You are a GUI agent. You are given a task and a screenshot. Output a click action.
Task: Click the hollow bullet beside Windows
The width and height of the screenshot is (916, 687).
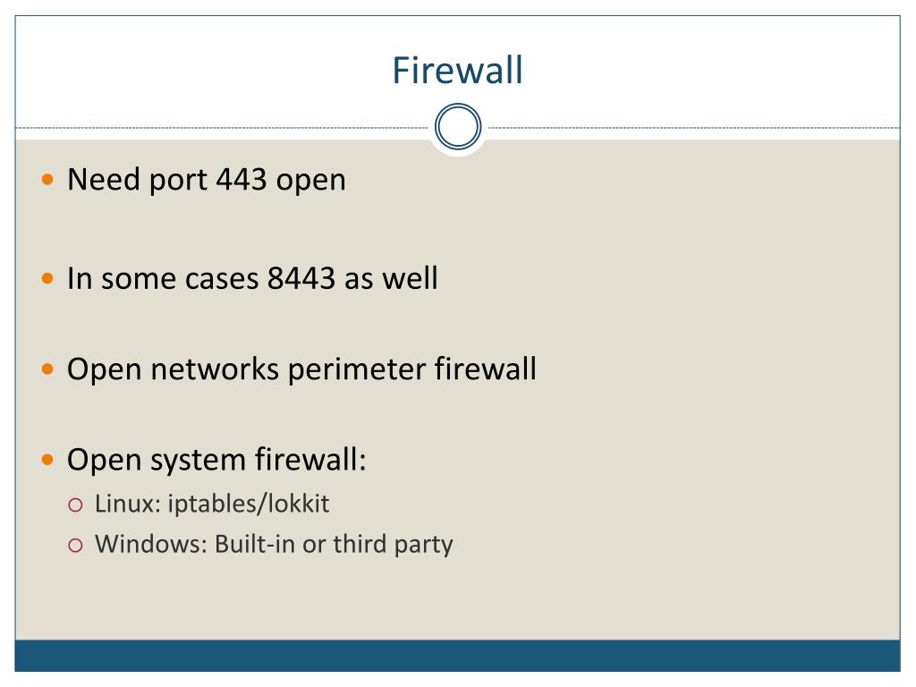75,545
